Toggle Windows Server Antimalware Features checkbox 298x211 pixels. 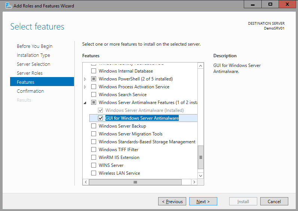(x=94, y=102)
